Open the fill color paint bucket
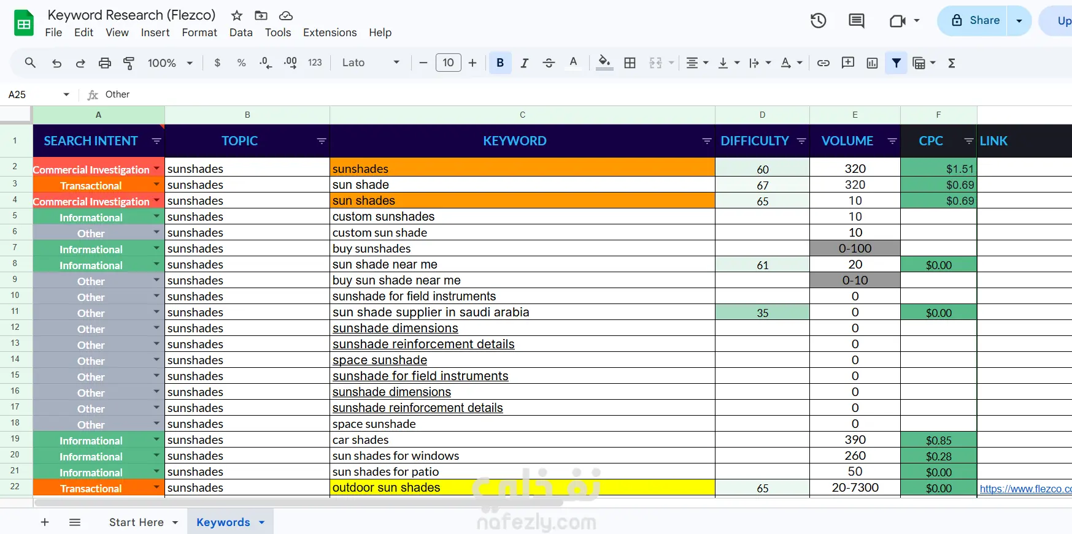The width and height of the screenshot is (1072, 534). click(604, 63)
